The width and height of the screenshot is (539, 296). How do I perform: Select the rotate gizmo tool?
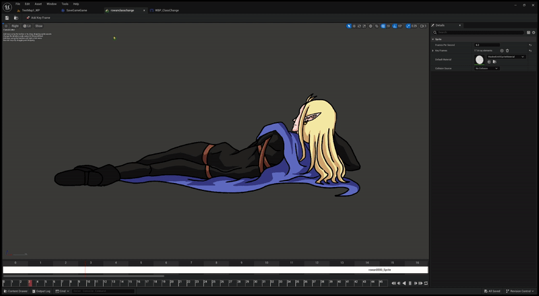359,26
